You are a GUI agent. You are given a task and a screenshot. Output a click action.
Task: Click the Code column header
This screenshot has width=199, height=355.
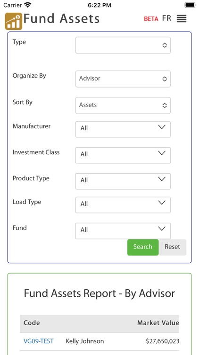coord(32,323)
